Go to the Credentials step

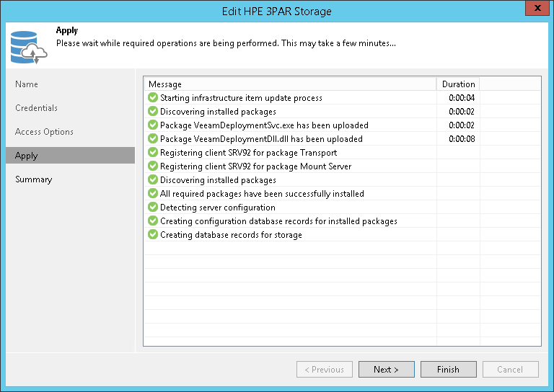coord(36,108)
